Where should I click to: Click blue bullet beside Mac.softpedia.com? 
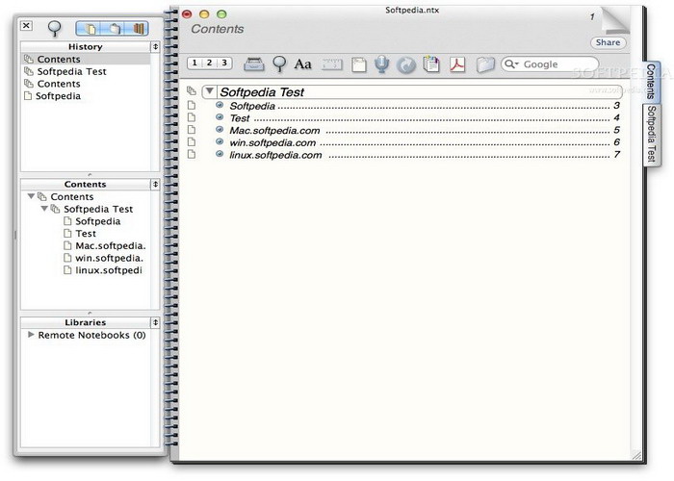tap(220, 129)
